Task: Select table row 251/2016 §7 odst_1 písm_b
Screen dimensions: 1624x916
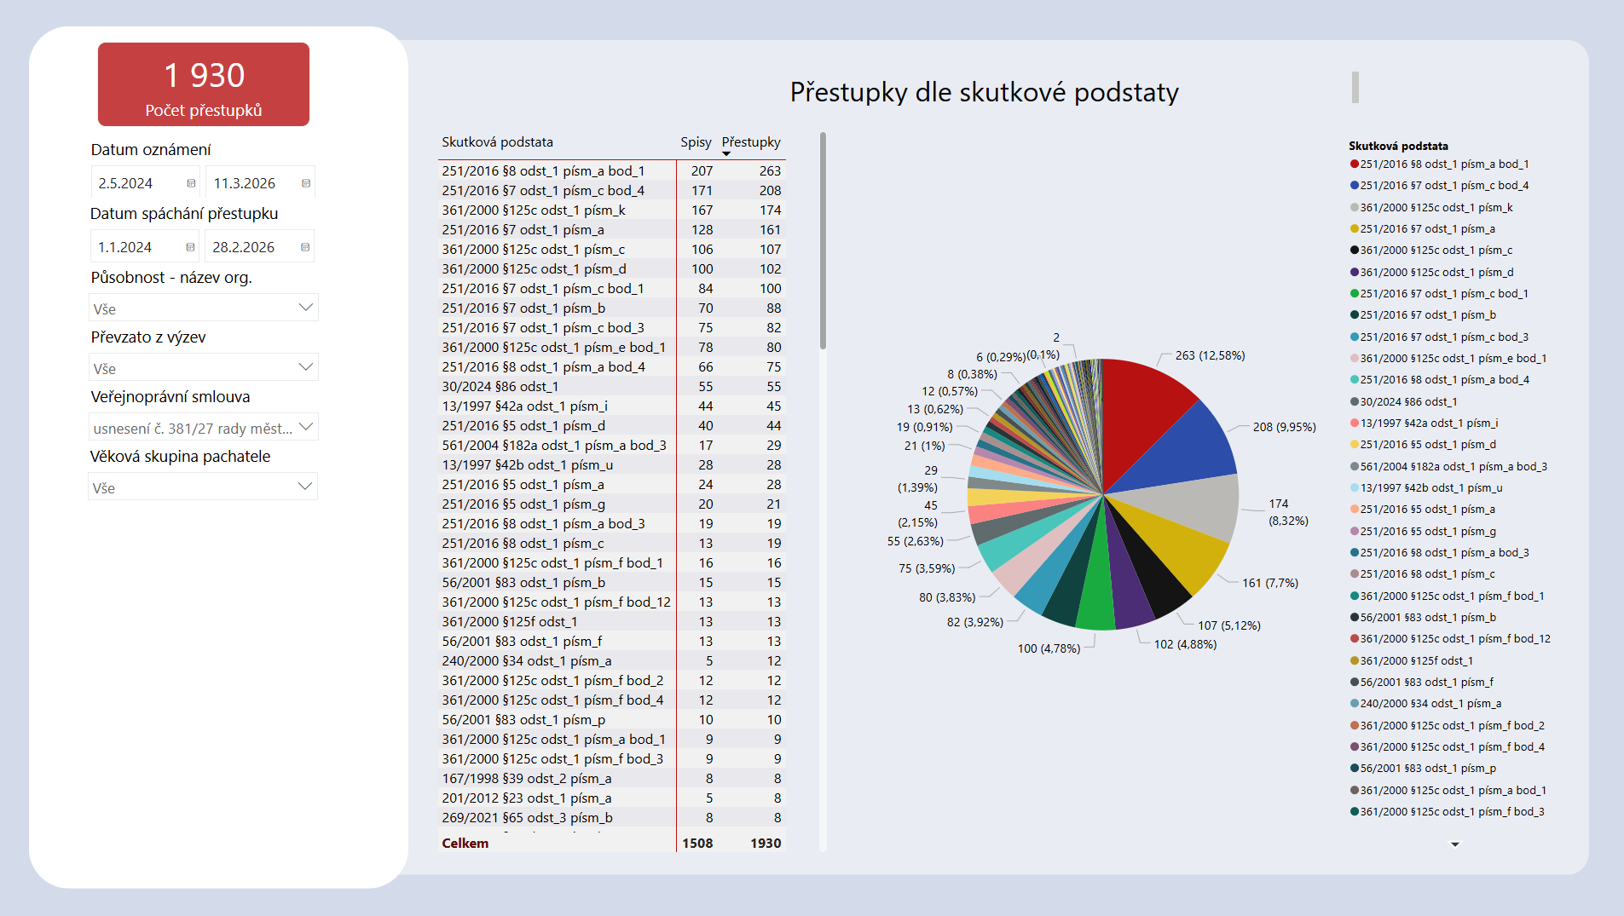Action: (x=611, y=308)
